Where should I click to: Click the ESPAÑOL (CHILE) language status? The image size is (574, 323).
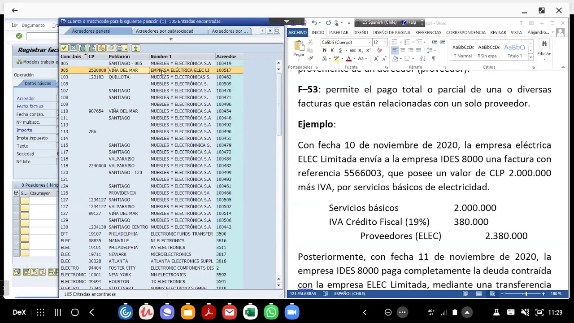point(349,293)
